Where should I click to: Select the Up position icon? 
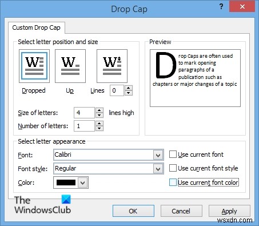click(70, 66)
